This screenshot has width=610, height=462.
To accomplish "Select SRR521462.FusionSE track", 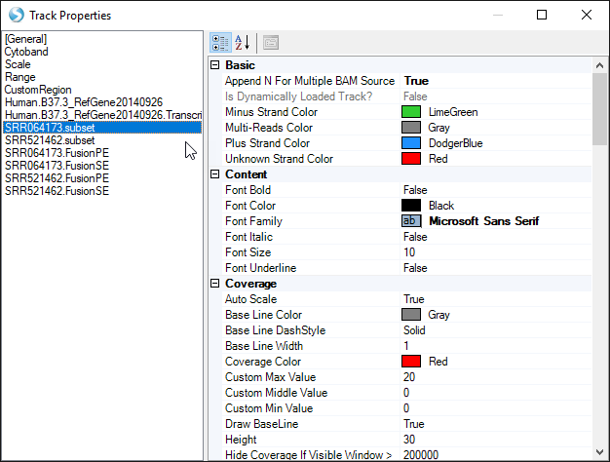I will pyautogui.click(x=102, y=191).
